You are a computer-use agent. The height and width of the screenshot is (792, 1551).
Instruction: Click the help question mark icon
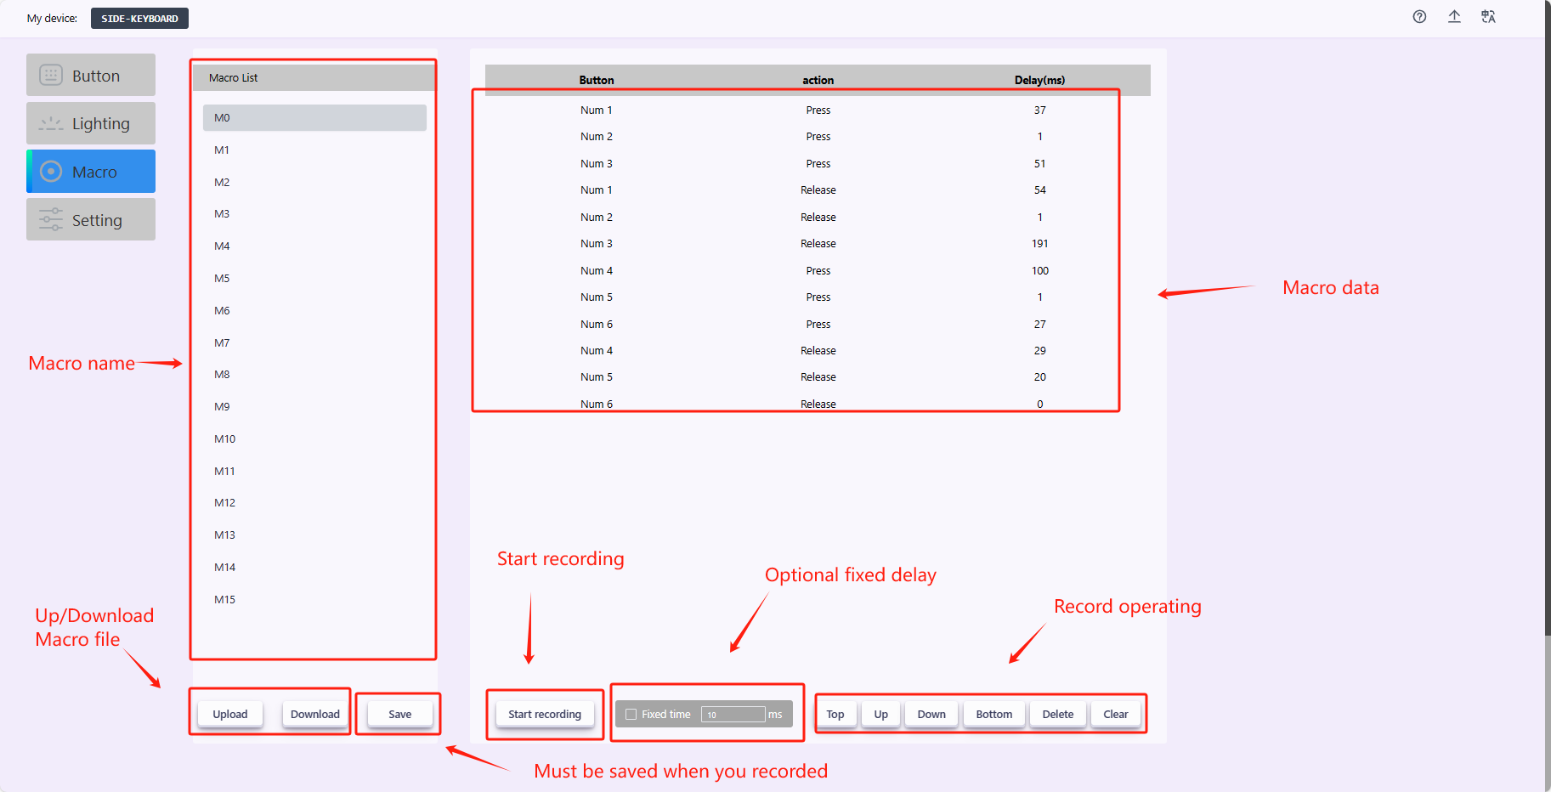coord(1419,17)
